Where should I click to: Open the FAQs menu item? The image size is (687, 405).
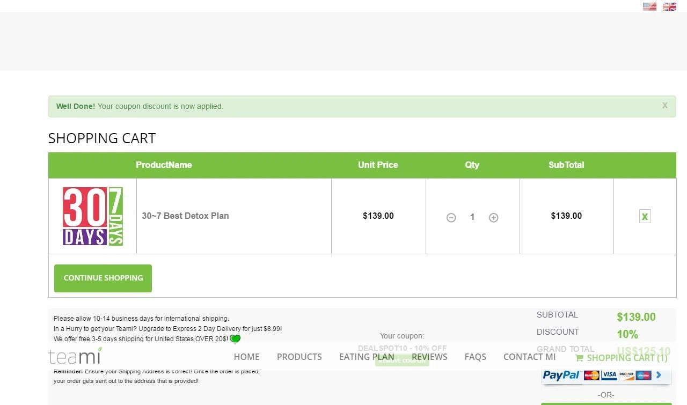pyautogui.click(x=476, y=357)
